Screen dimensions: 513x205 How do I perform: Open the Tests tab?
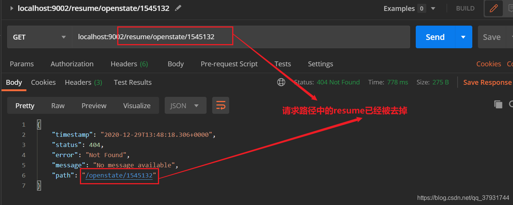pos(283,64)
